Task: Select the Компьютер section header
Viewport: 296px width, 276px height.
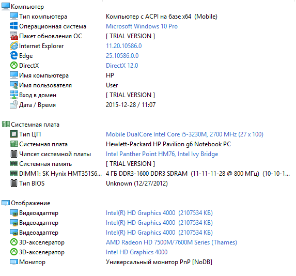Action: click(27, 7)
